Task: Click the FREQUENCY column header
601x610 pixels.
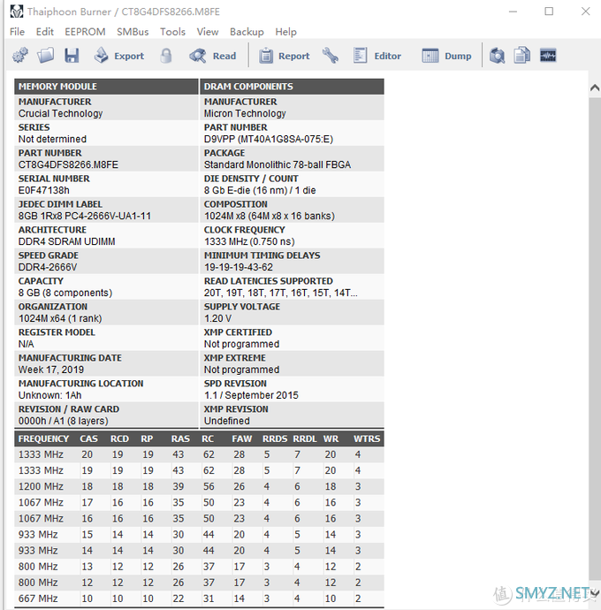Action: (43, 438)
